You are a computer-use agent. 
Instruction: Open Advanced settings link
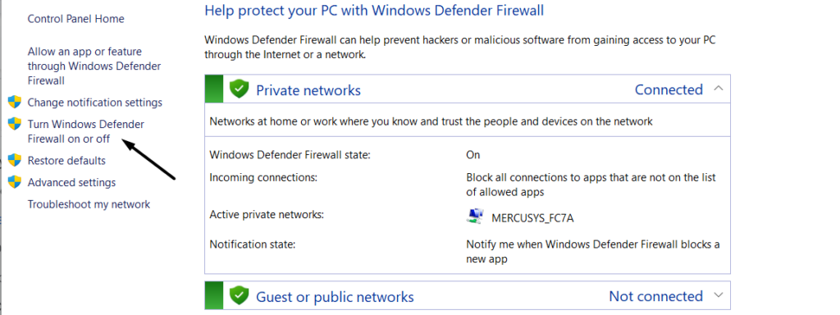point(72,182)
